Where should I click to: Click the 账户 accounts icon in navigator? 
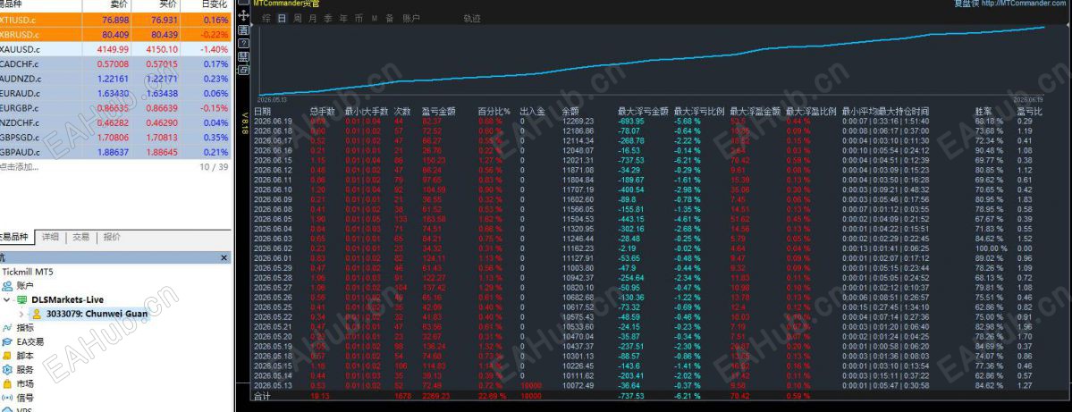pyautogui.click(x=7, y=286)
